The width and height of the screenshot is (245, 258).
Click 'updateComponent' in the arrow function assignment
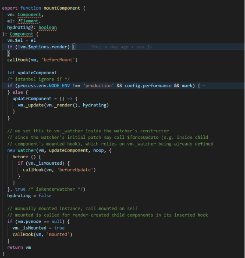[32, 99]
